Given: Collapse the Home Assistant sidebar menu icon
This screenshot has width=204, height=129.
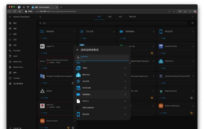Looking at the screenshot, I should 10,17.
